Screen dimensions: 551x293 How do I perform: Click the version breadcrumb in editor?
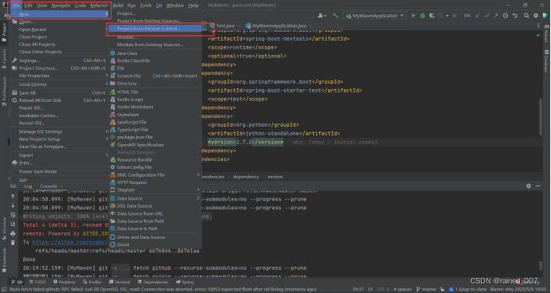point(275,177)
